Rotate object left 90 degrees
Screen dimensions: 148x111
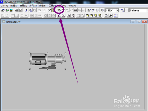point(59,15)
